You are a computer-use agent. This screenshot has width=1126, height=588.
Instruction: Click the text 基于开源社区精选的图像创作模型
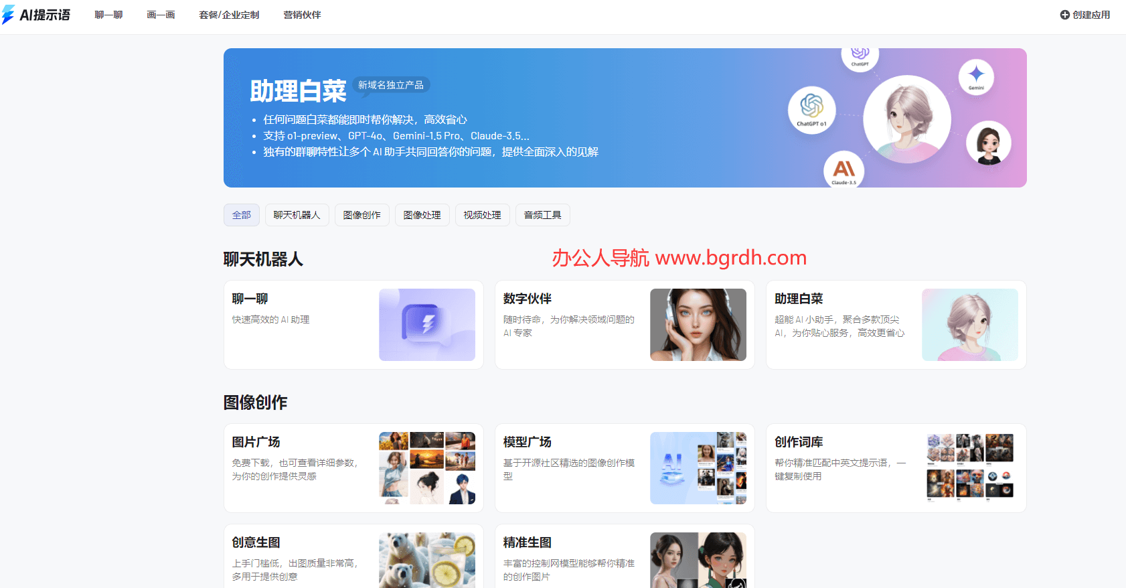569,469
